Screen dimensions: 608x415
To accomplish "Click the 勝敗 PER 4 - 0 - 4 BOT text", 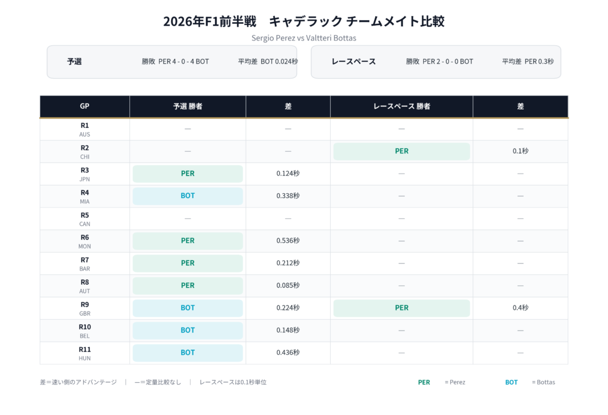I will click(175, 61).
